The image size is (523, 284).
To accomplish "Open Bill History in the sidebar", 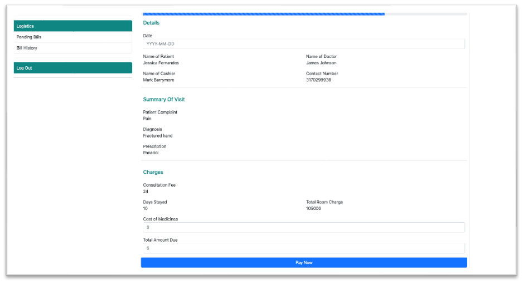I will [x=72, y=48].
